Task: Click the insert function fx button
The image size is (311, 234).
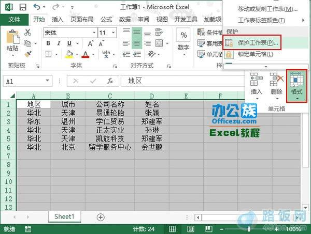Action: click(110, 81)
